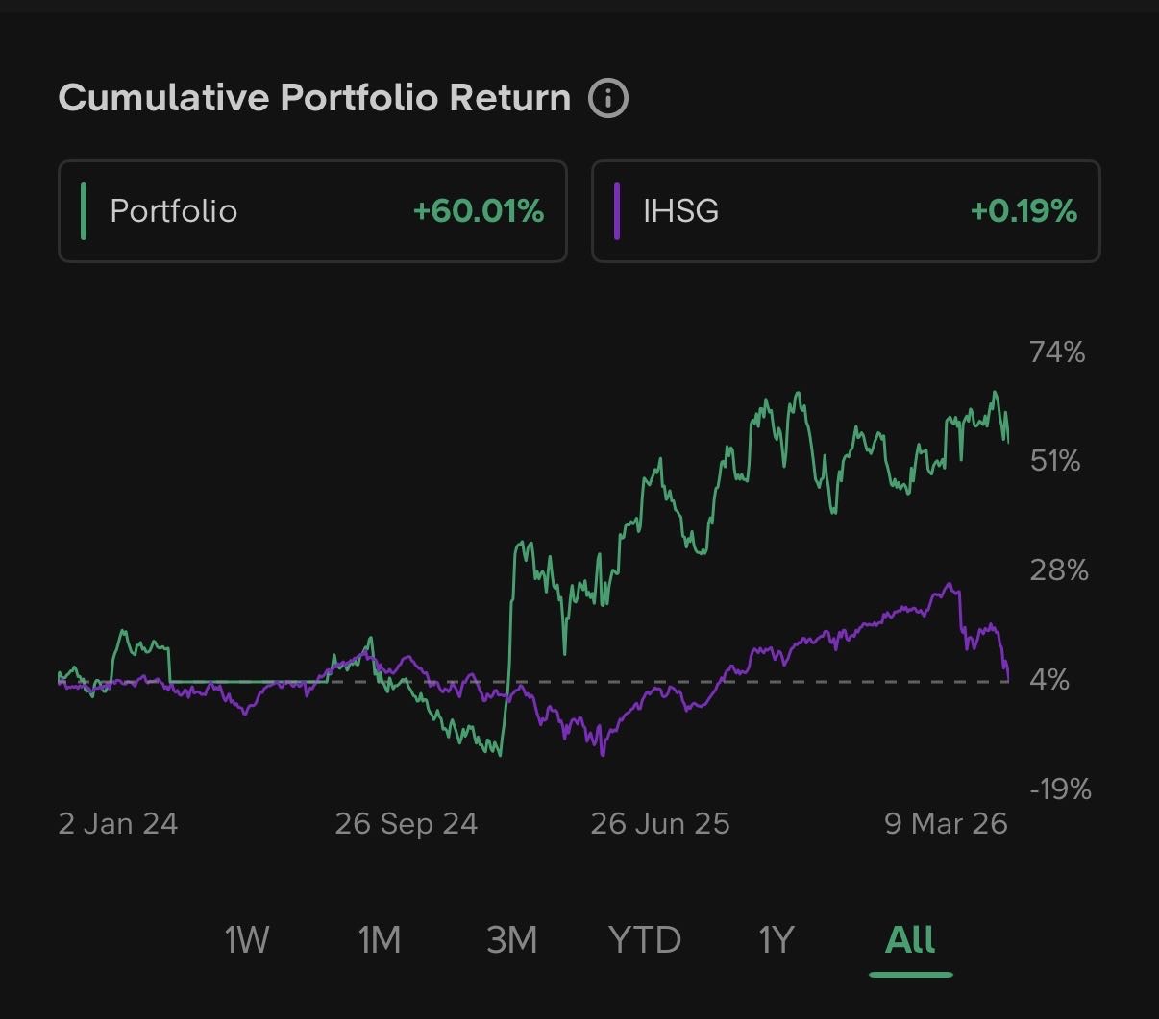1159x1019 pixels.
Task: Click the -19% y-axis label
Action: 1060,789
